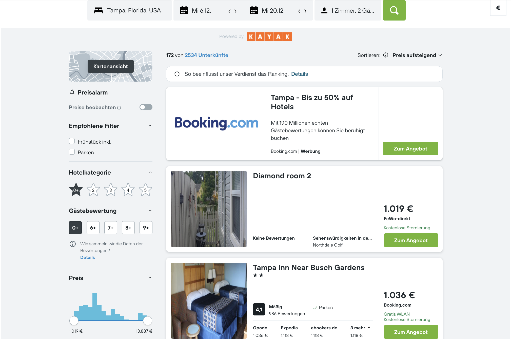Collapse the Gästebewertung section

pos(150,211)
